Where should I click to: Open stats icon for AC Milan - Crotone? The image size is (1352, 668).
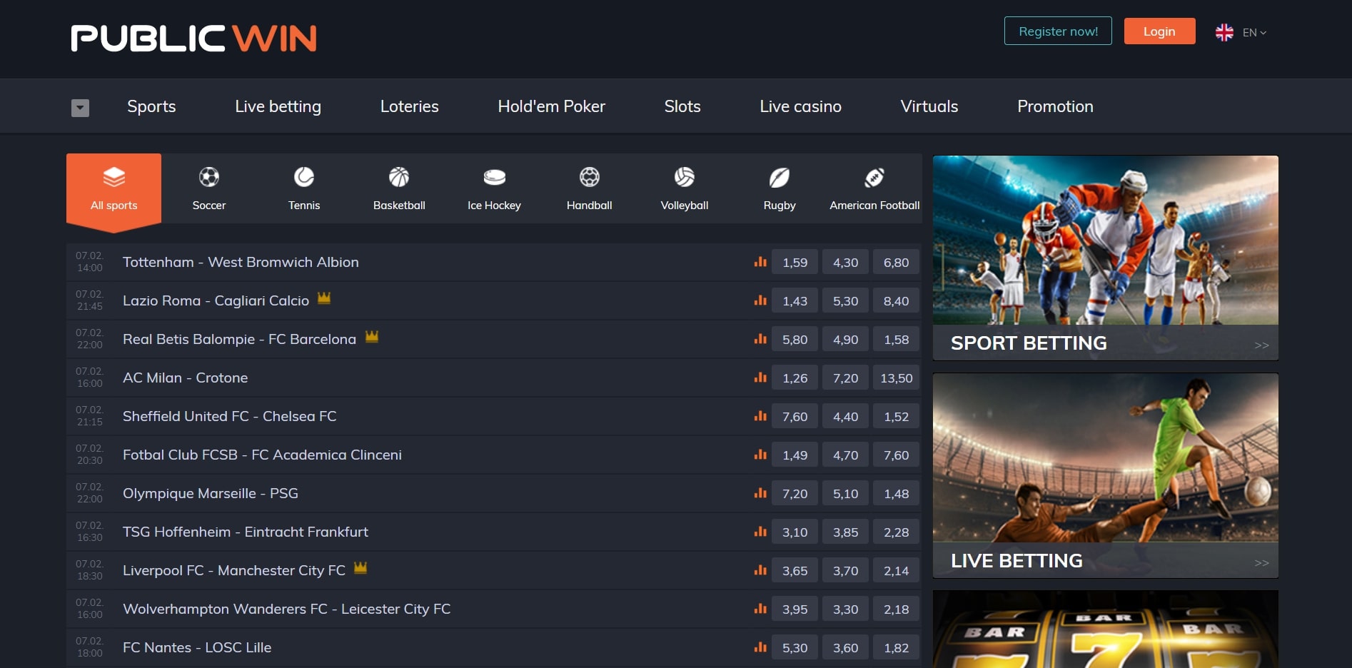point(760,378)
